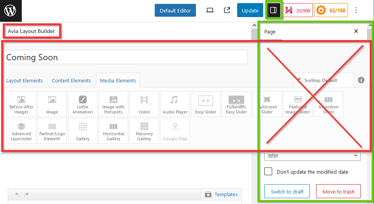Add Masonry Gallery element
Image resolution: width=374 pixels, height=204 pixels.
point(144,131)
